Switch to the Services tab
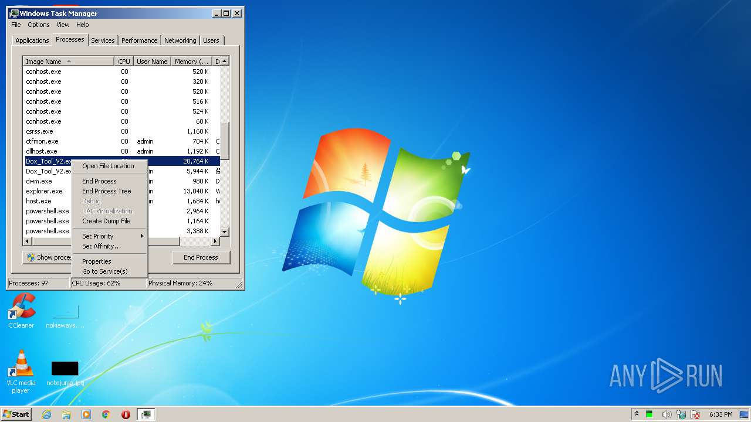 [103, 40]
